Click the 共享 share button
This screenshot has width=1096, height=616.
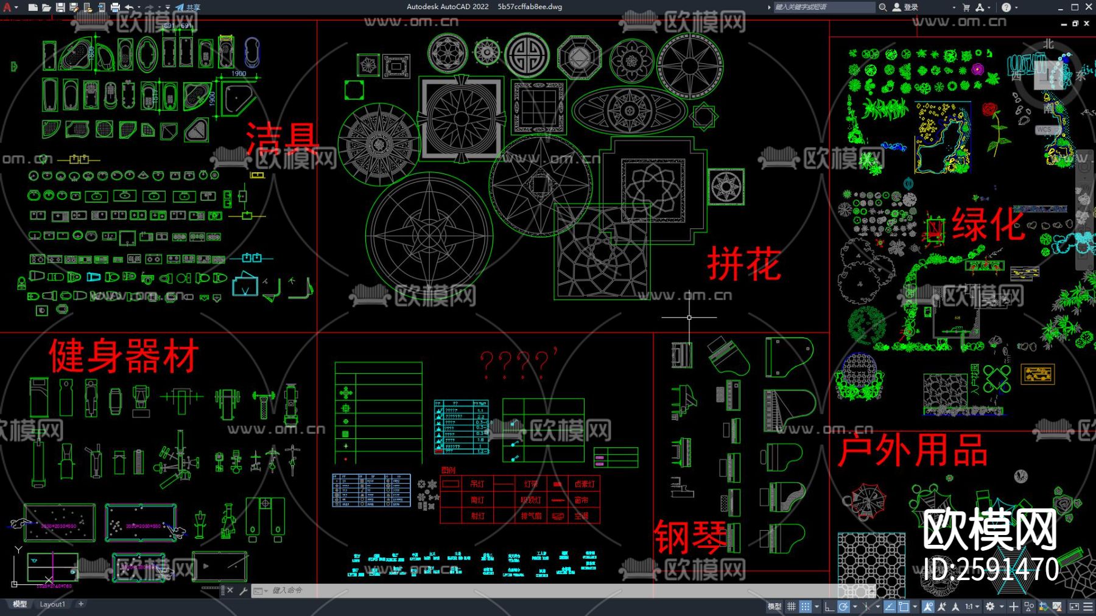tap(188, 7)
